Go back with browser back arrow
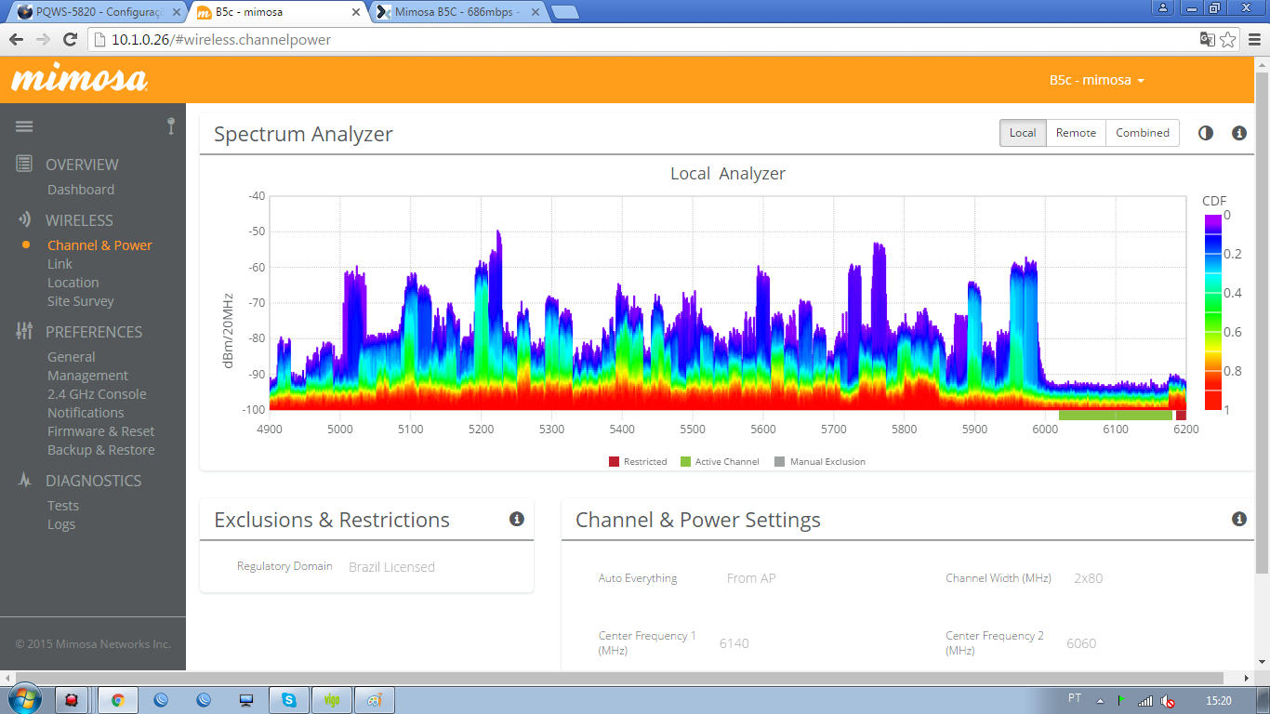This screenshot has width=1270, height=714. tap(16, 40)
